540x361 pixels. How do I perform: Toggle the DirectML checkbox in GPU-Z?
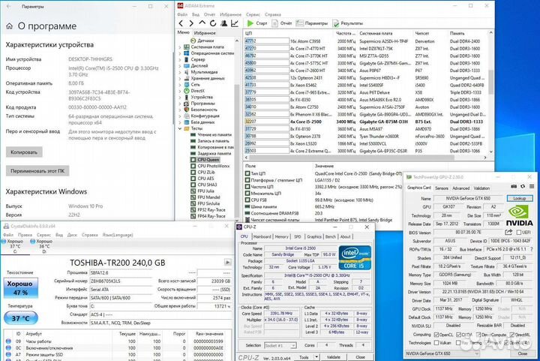(x=511, y=335)
